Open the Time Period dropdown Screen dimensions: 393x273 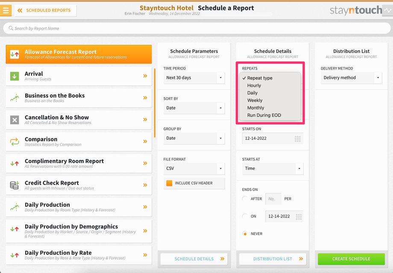coord(194,78)
